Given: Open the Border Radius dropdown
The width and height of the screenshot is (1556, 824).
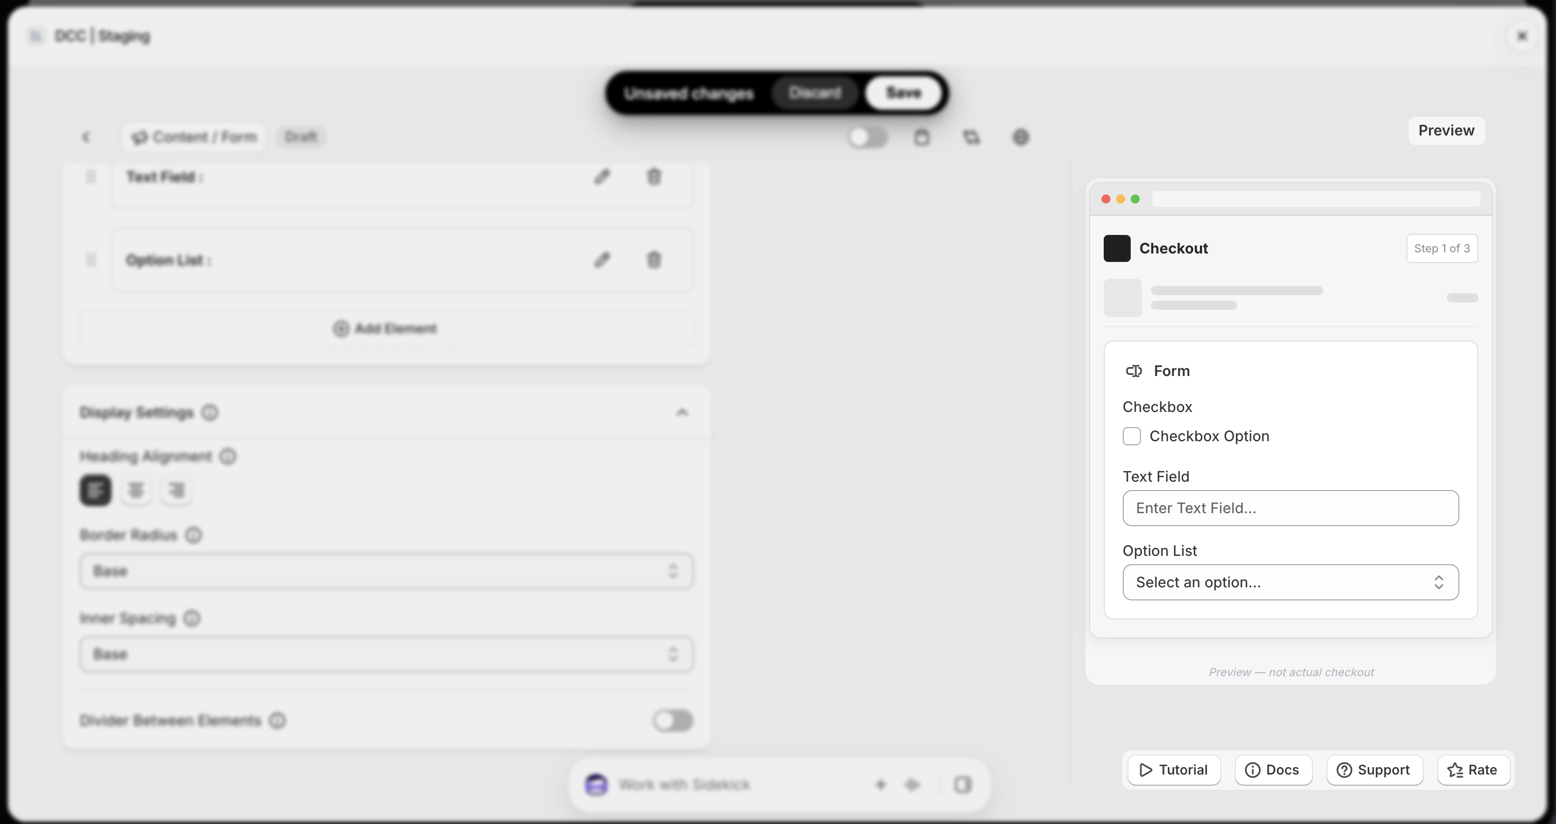Looking at the screenshot, I should pyautogui.click(x=386, y=571).
